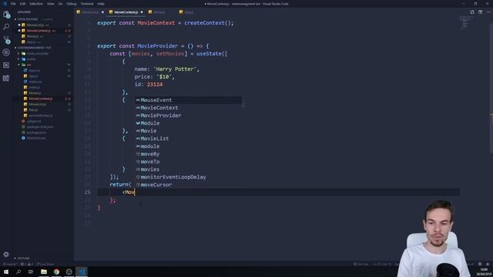Open Windows Start menu
This screenshot has width=493, height=277.
[6, 272]
